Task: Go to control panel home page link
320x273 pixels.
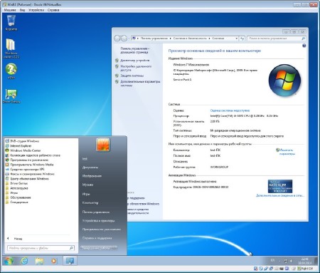Action: tap(135, 50)
